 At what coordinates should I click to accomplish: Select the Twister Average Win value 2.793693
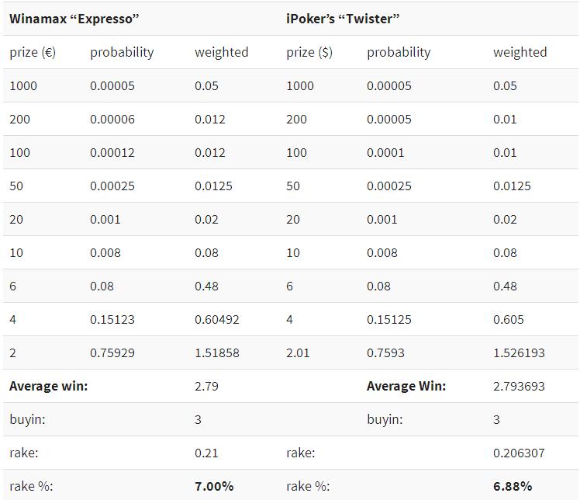pyautogui.click(x=519, y=386)
